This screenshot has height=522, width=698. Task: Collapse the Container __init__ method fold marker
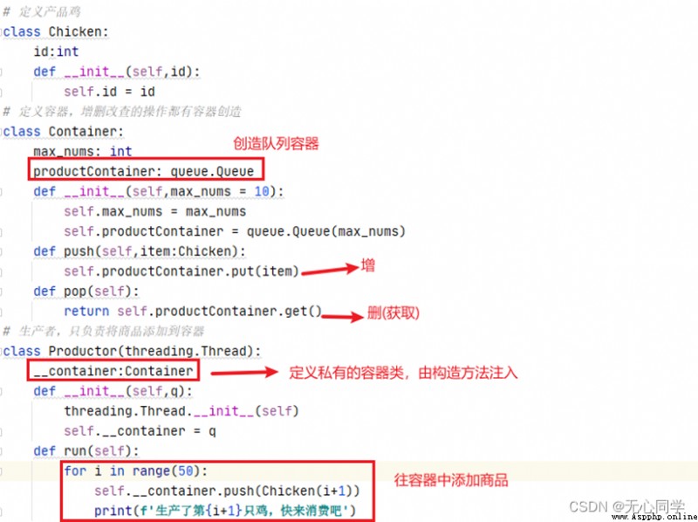(2, 191)
